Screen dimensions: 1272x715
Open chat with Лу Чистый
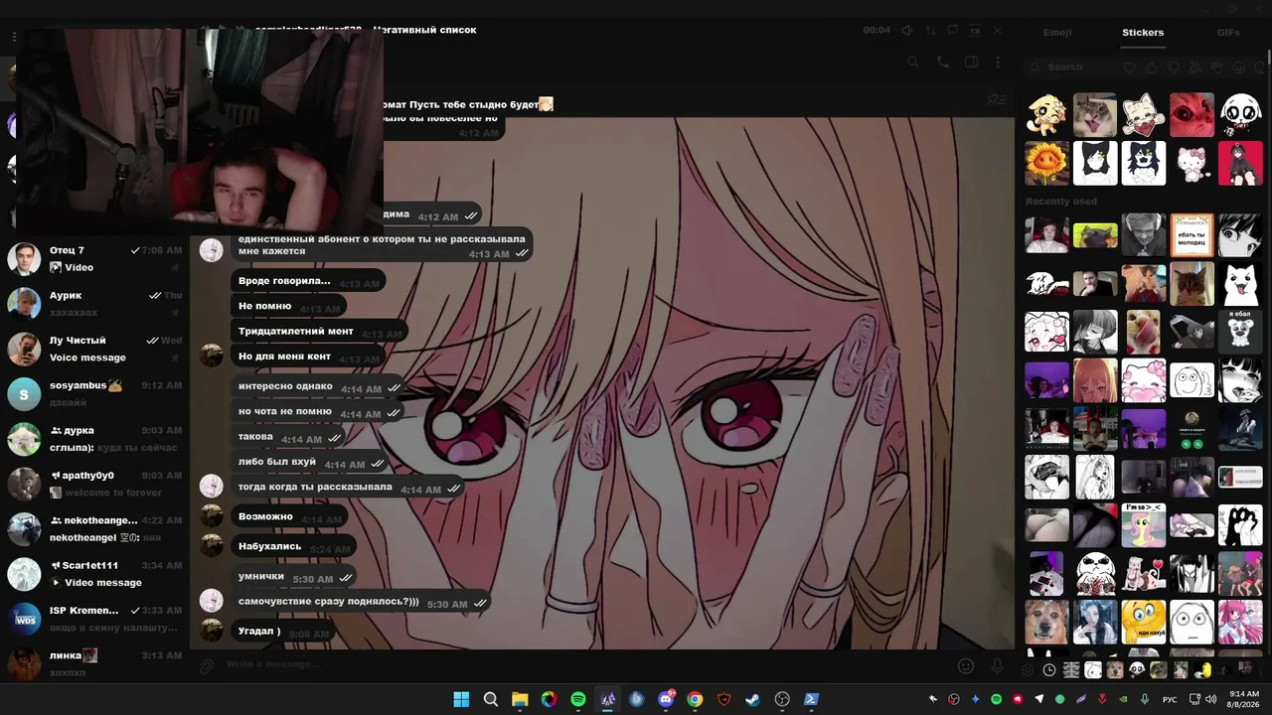point(94,349)
